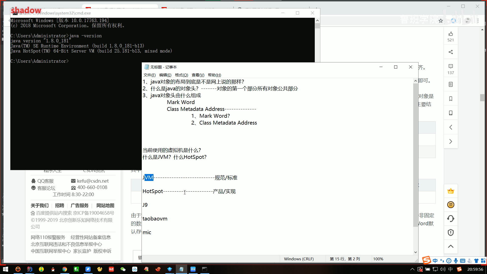The height and width of the screenshot is (274, 487).
Task: Collapse sidebar with left chevron arrow
Action: pyautogui.click(x=451, y=127)
